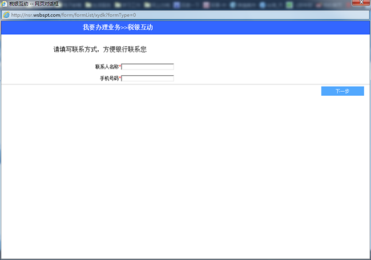371x260 pixels.
Task: Click the red asterisk beside 手机号码
Action: tap(120, 78)
